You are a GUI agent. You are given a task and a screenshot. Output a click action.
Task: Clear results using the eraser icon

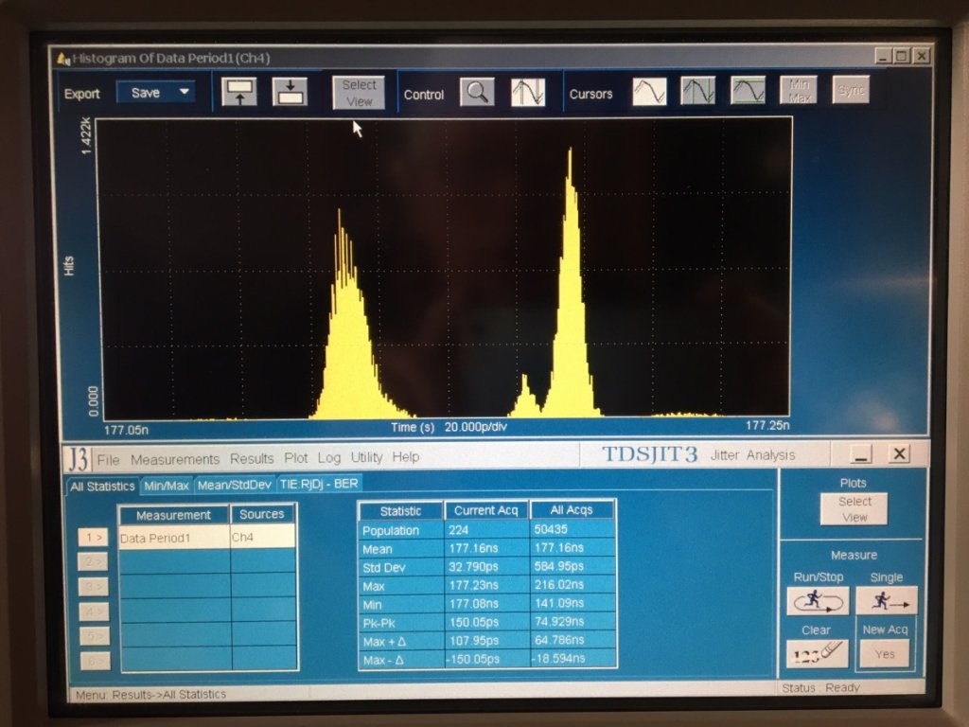click(x=817, y=653)
